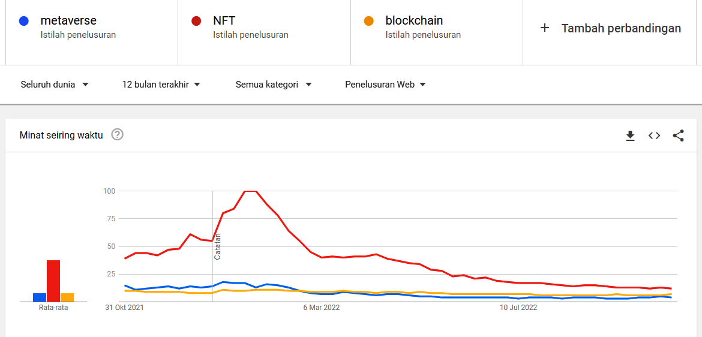Click the red NFT average bar
Viewport: 702px width, 337px height.
(53, 281)
